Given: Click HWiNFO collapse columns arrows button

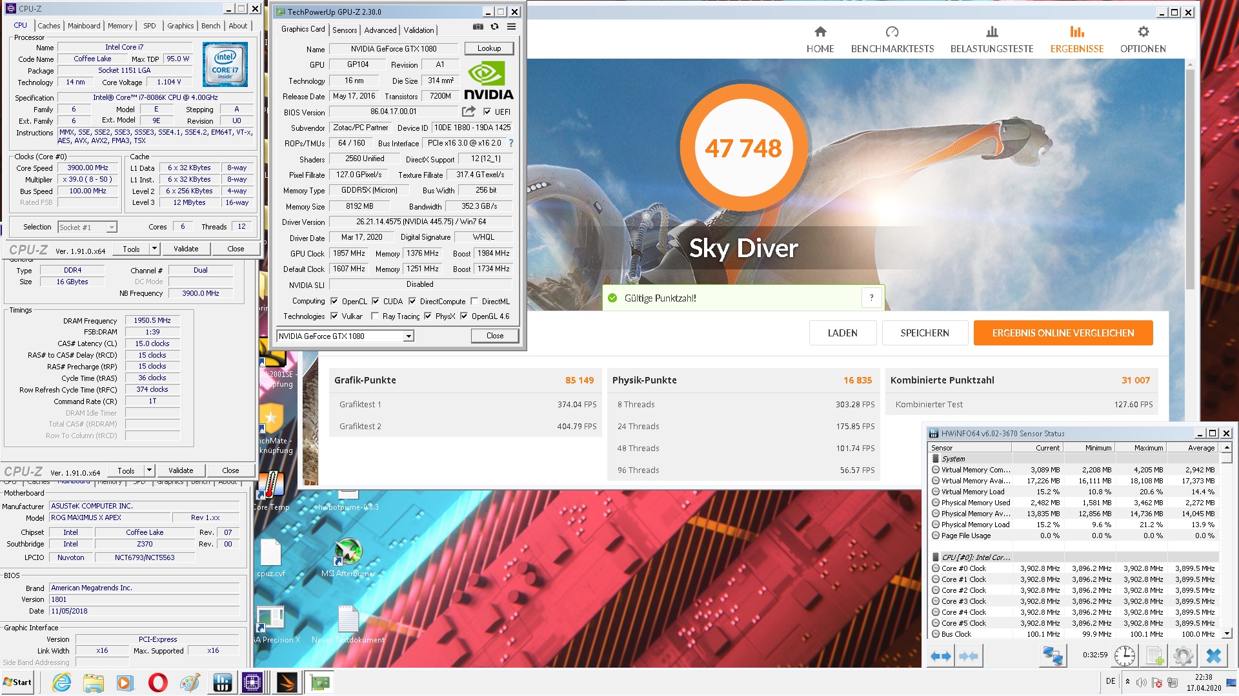Looking at the screenshot, I should pos(969,656).
